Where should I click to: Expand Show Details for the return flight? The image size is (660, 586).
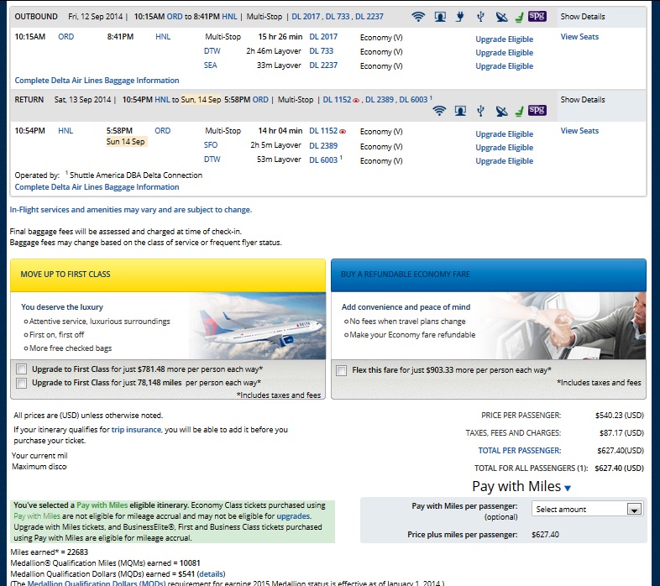coord(582,100)
